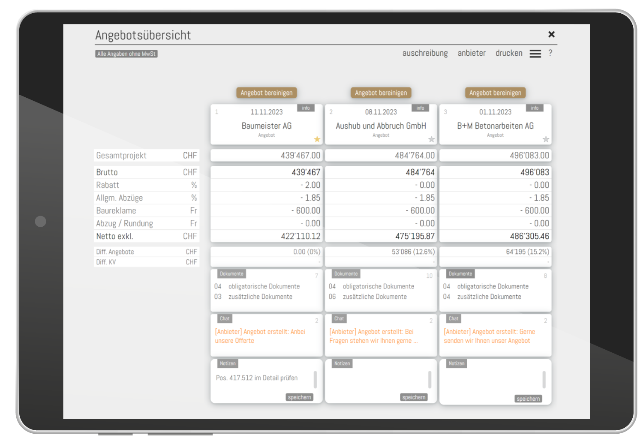The height and width of the screenshot is (438, 643).
Task: Click the question mark help icon
Action: [x=550, y=53]
